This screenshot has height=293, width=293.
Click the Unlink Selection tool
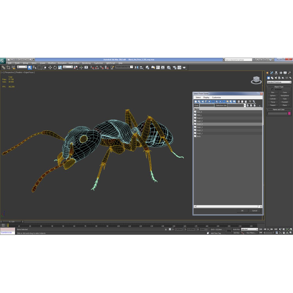(x=8, y=68)
